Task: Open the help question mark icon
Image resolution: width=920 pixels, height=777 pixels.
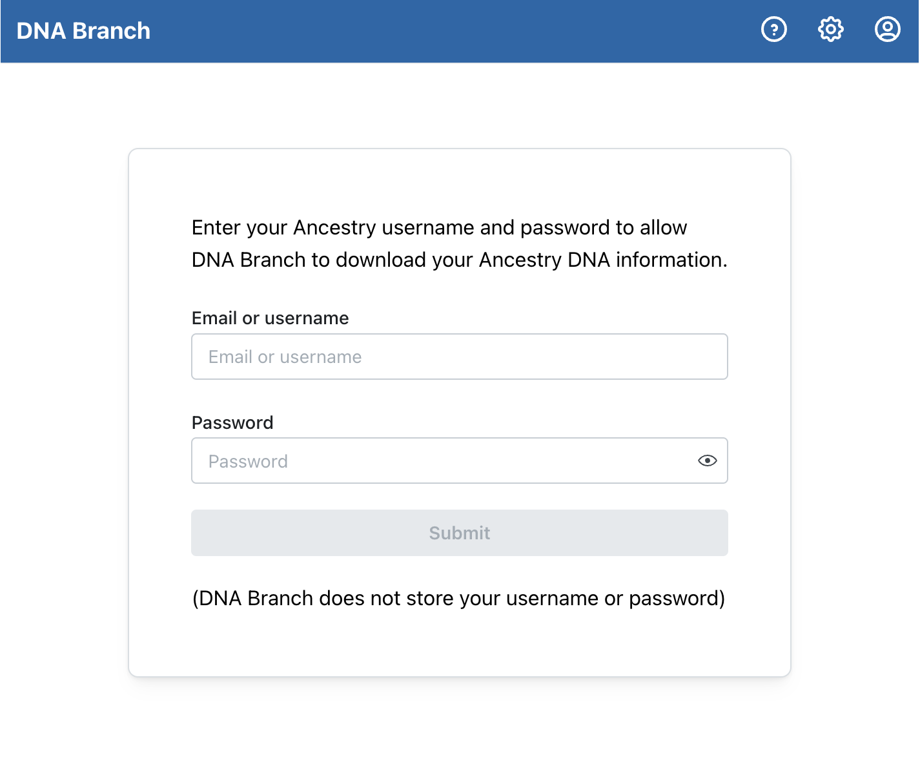Action: click(x=773, y=30)
